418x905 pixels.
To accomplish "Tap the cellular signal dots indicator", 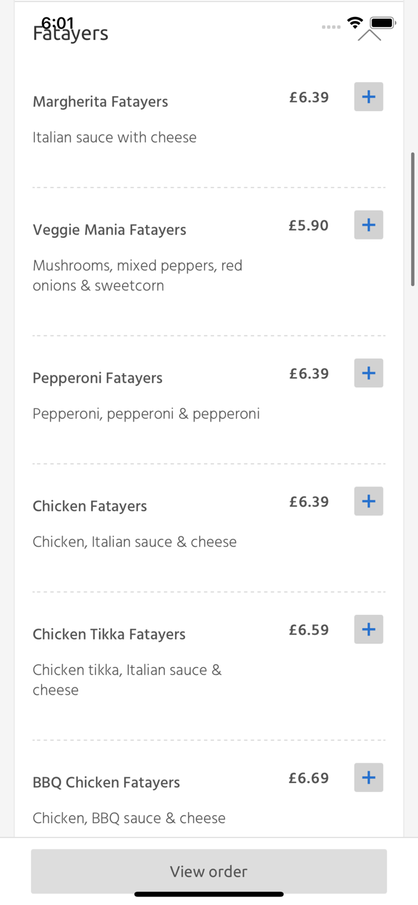I will click(331, 27).
